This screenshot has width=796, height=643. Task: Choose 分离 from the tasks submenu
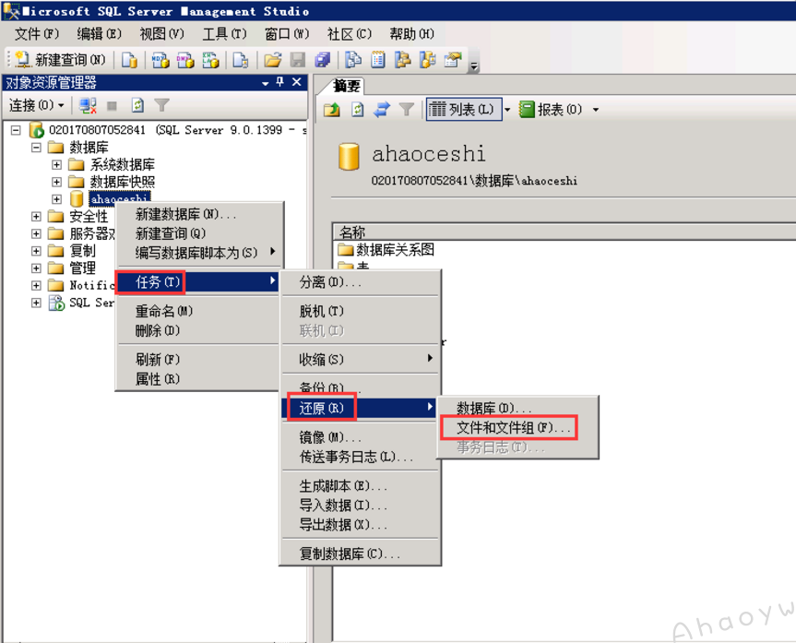329,282
